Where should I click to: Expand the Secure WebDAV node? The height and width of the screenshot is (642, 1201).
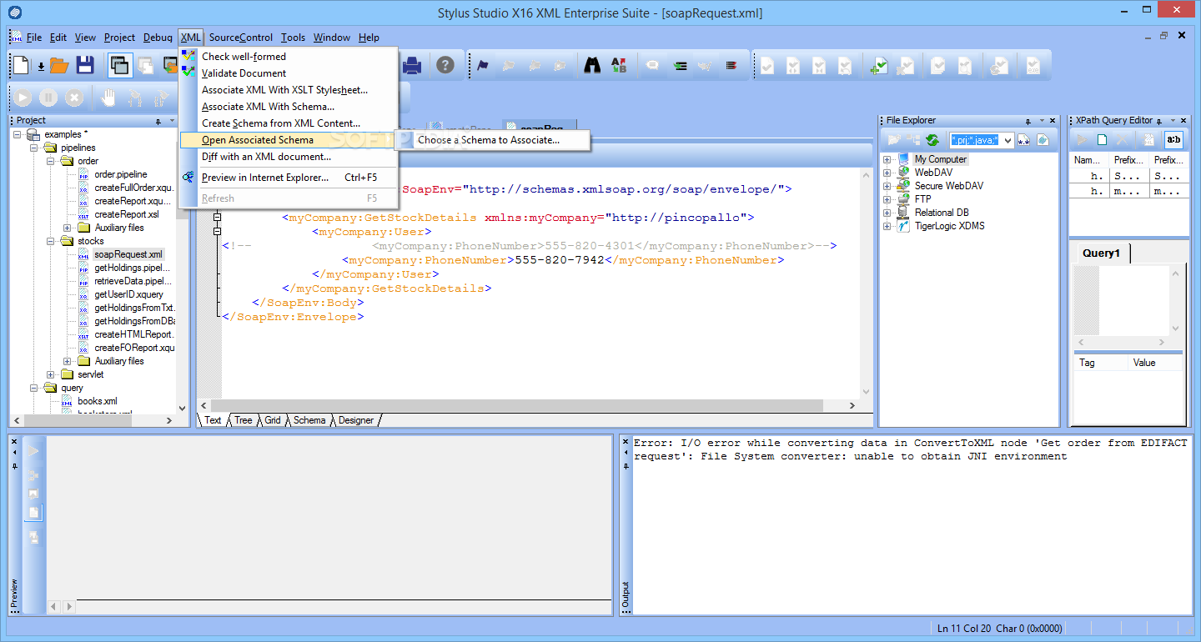887,186
